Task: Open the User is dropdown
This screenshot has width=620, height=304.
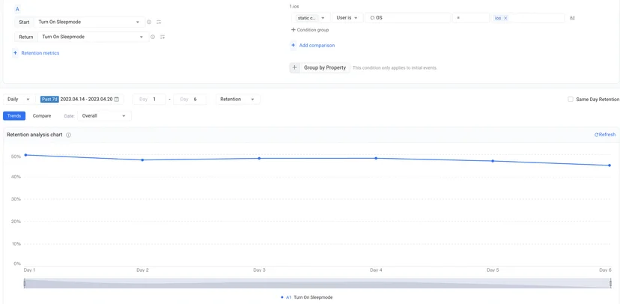Action: [x=347, y=18]
